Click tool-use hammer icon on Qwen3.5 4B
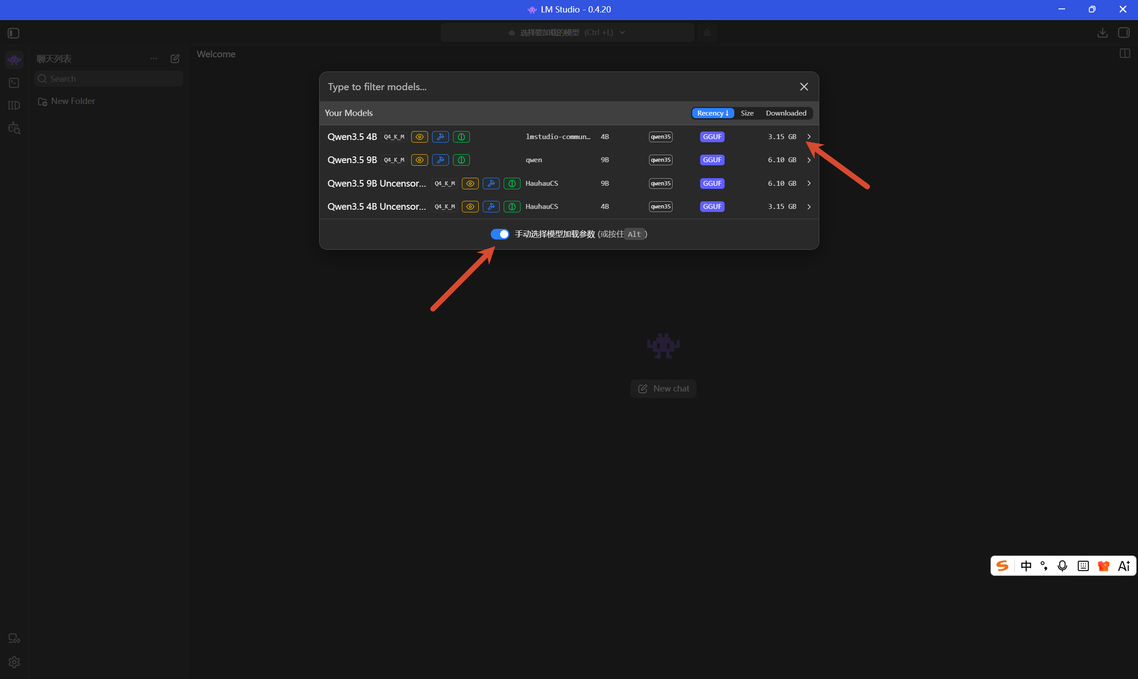 (440, 137)
